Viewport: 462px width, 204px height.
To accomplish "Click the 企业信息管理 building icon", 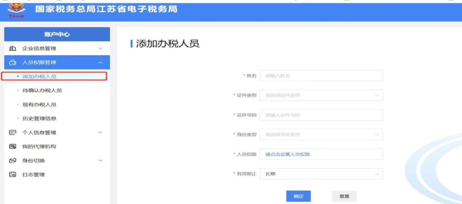I will point(13,49).
